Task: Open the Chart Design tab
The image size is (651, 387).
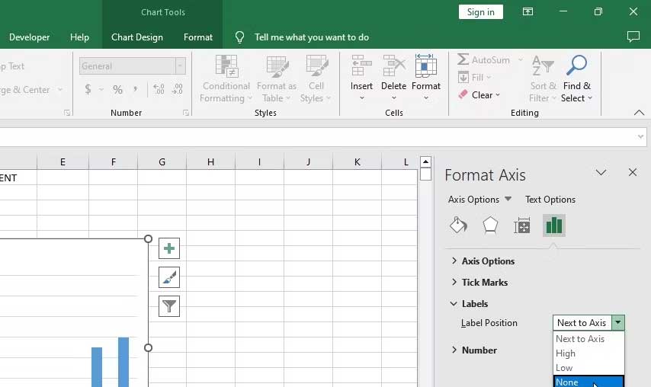Action: (137, 37)
